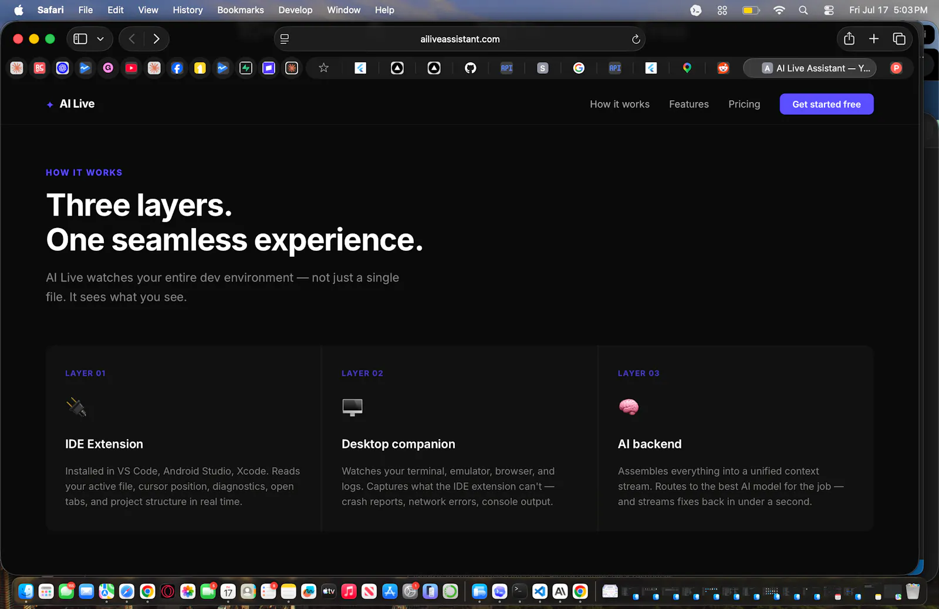Viewport: 939px width, 609px height.
Task: Open Terminal from the Dock
Action: coord(519,591)
